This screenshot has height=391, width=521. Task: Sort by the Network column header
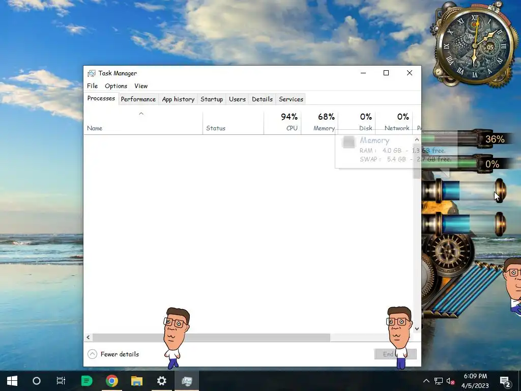coord(394,123)
